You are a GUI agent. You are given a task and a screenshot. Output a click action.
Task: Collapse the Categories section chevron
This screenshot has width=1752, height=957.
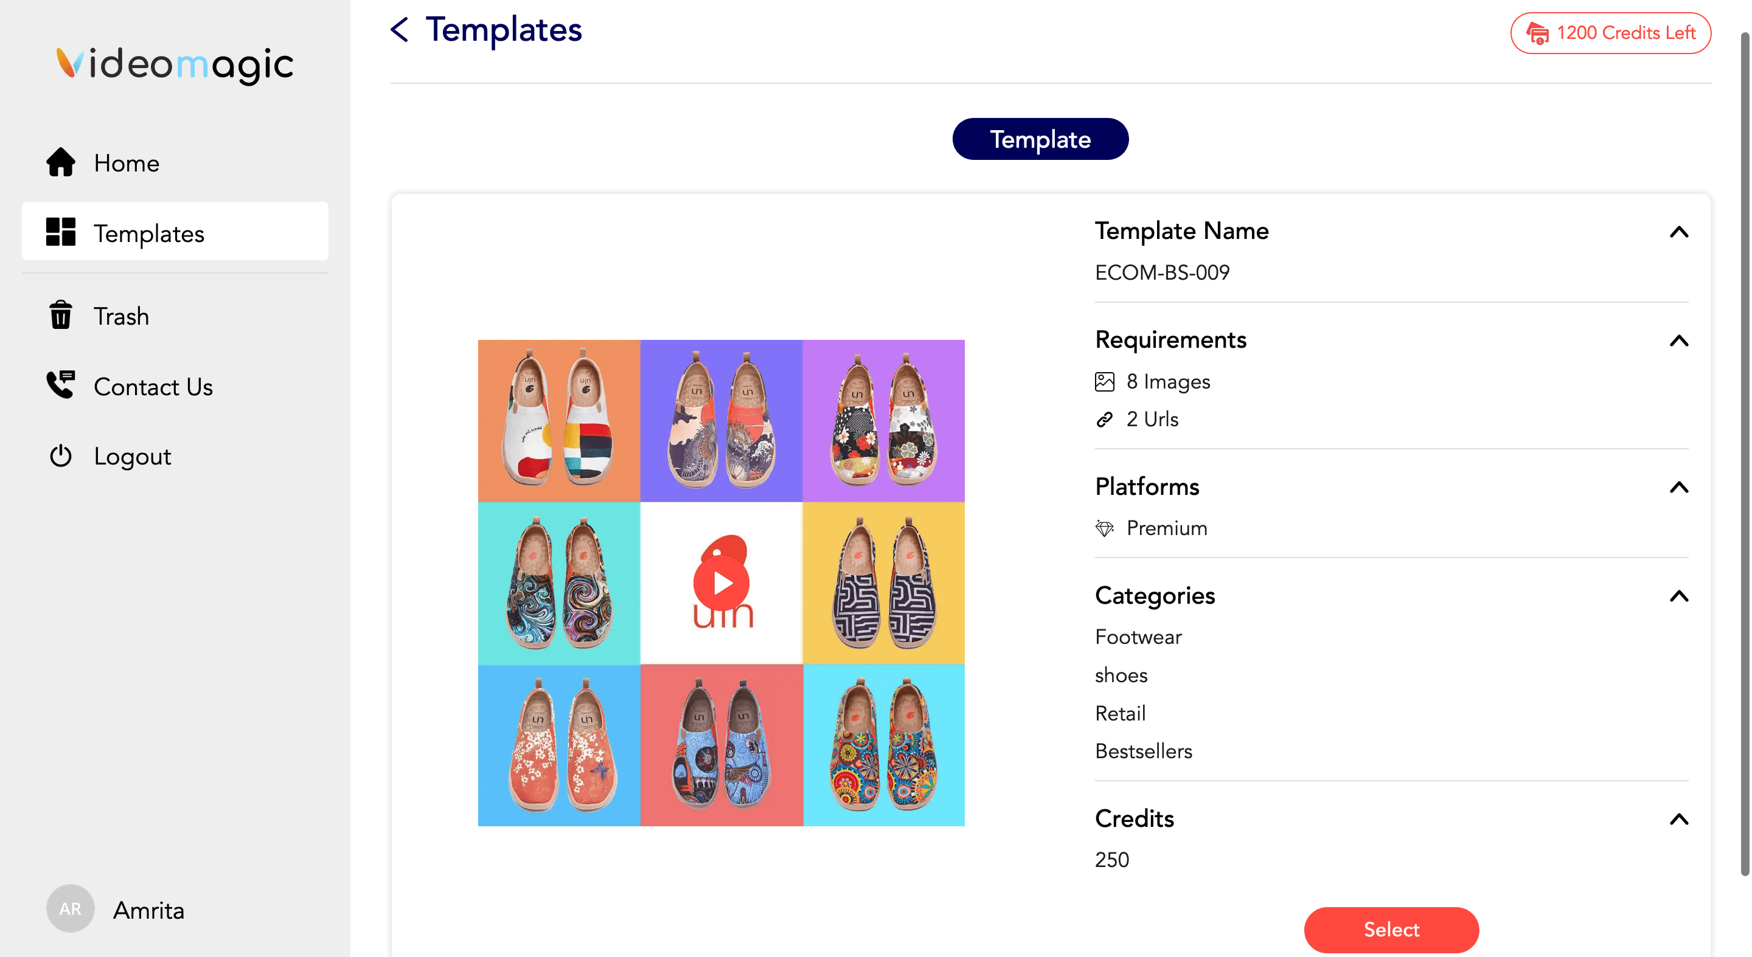[x=1678, y=596]
